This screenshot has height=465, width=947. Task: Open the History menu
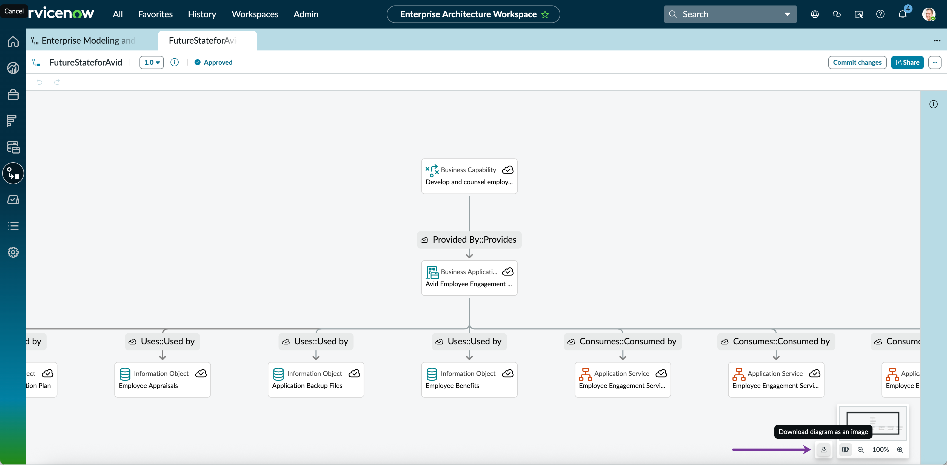[202, 14]
